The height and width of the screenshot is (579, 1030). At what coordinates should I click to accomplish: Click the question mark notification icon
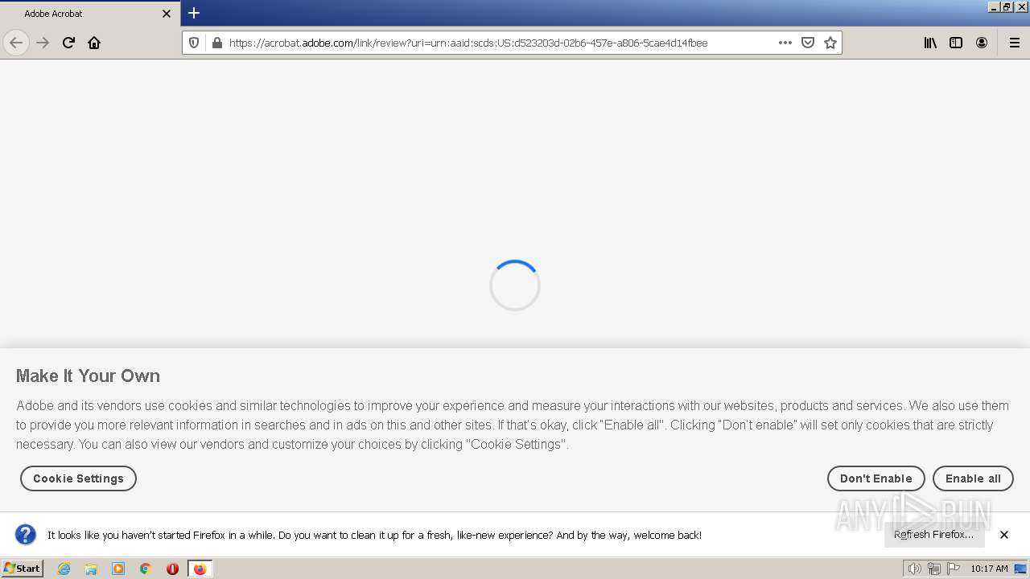click(26, 535)
